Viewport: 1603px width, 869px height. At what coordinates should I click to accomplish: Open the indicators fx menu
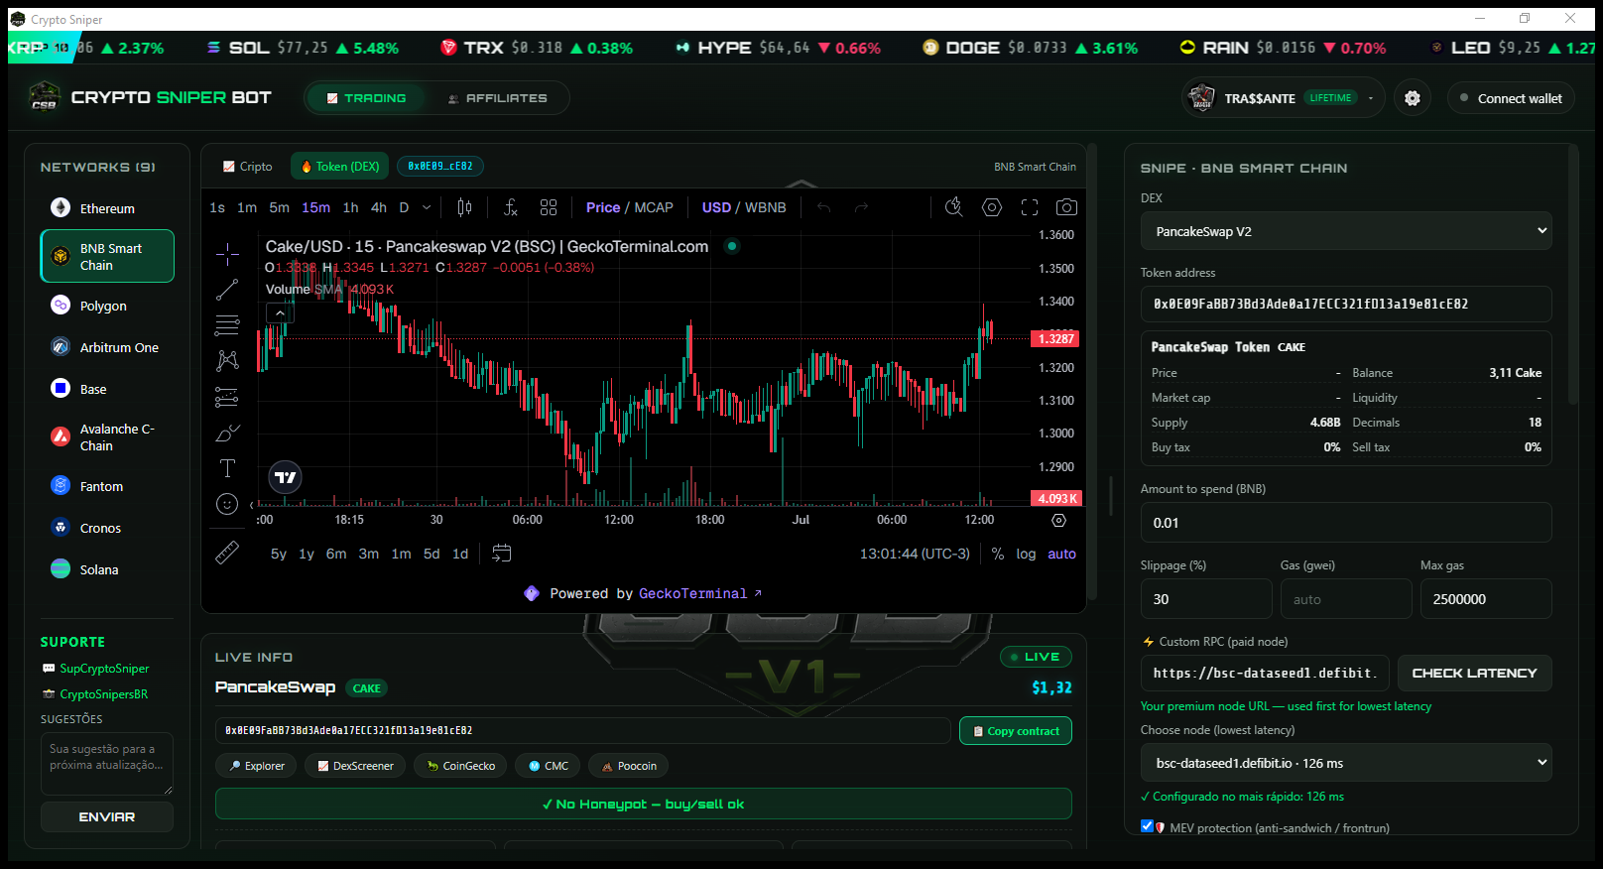pyautogui.click(x=510, y=207)
